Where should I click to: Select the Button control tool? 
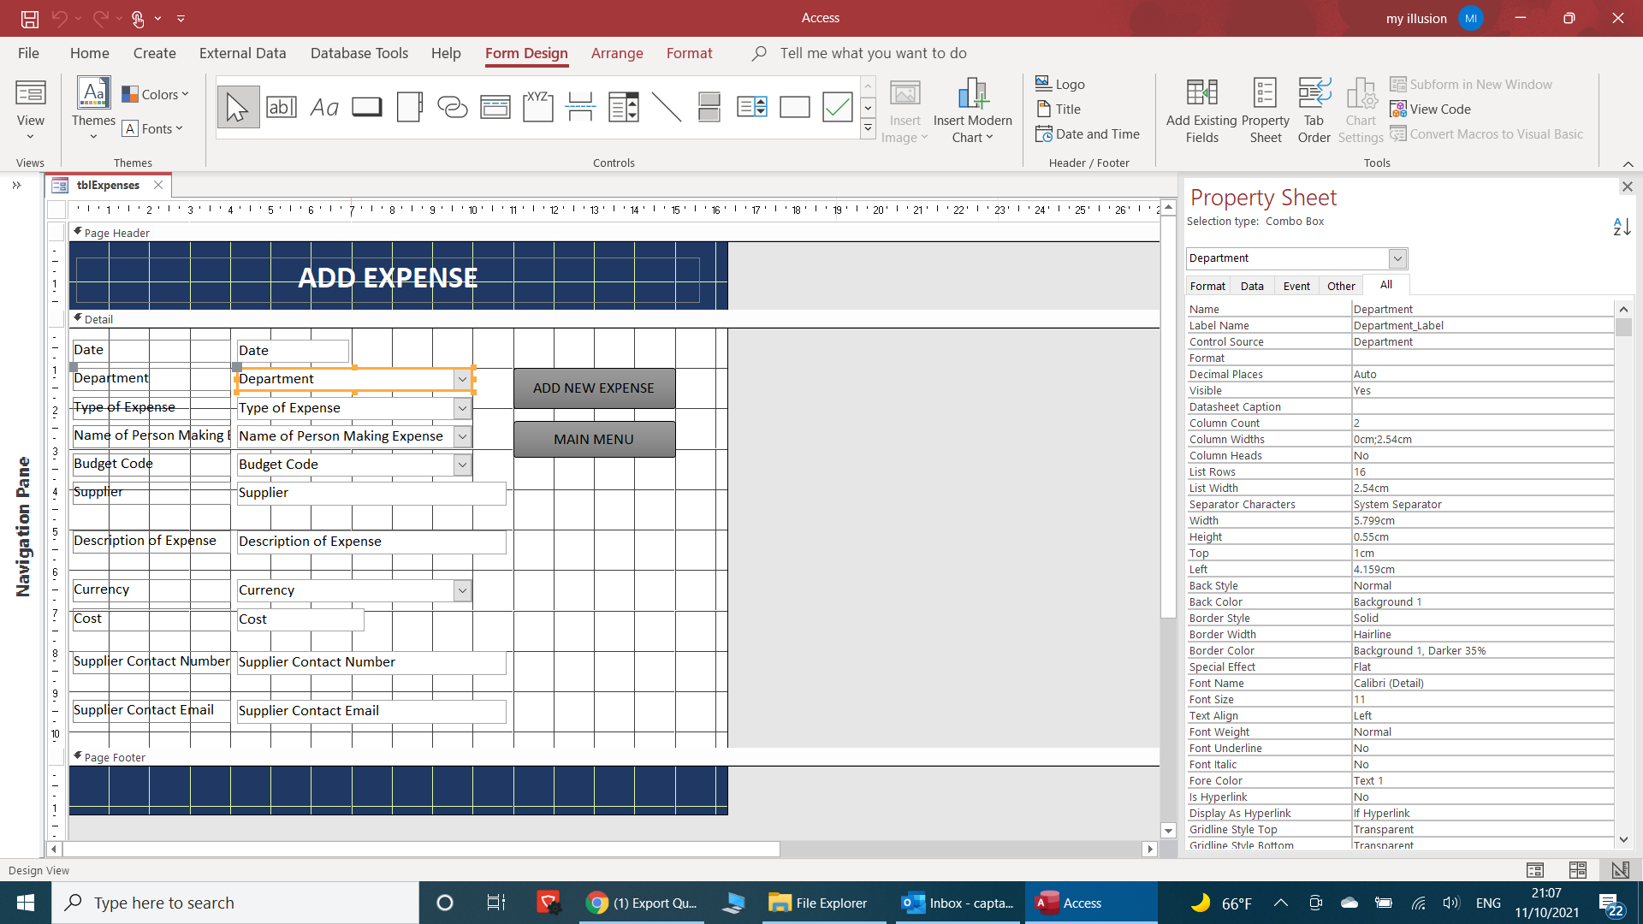tap(367, 107)
